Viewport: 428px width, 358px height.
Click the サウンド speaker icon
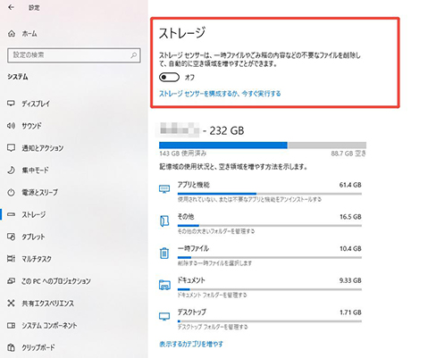(11, 126)
